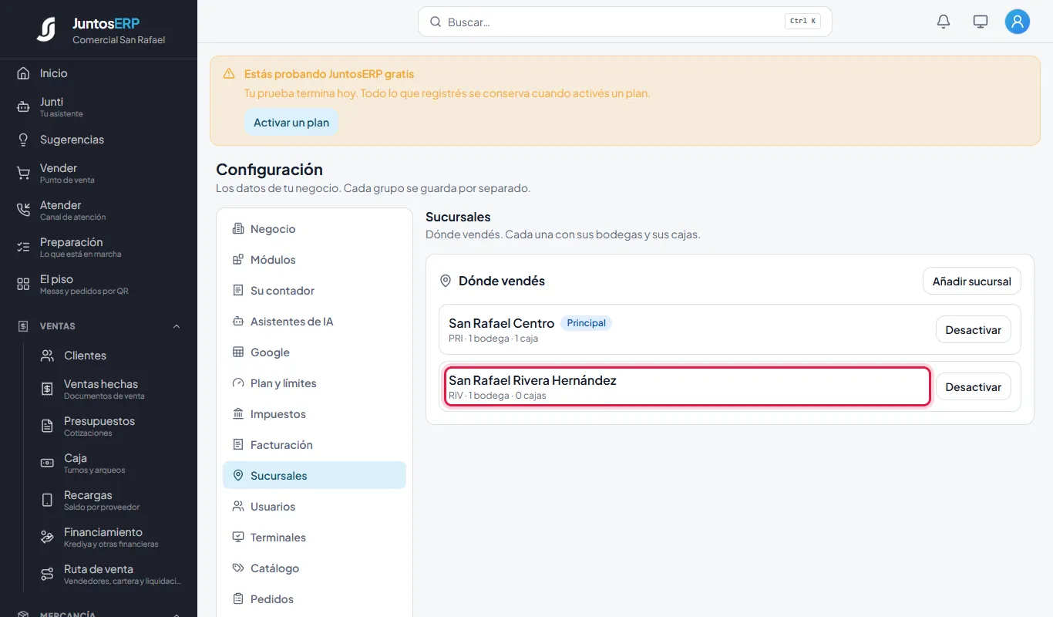Click the Sugerencias lightbulb icon
Viewport: 1053px width, 617px height.
[23, 140]
